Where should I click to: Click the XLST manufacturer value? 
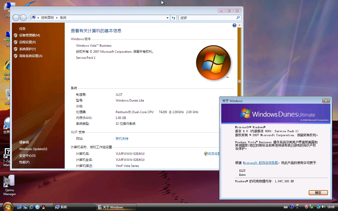coord(119,95)
